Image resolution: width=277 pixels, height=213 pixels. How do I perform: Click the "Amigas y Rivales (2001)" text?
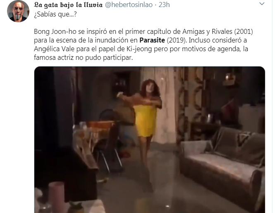217,31
